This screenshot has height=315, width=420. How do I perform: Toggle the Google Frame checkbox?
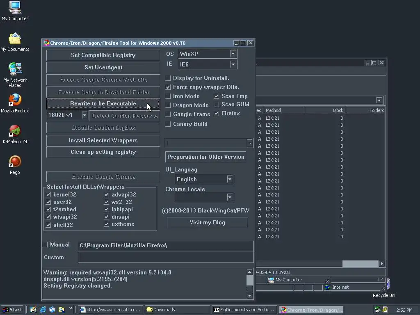[168, 114]
